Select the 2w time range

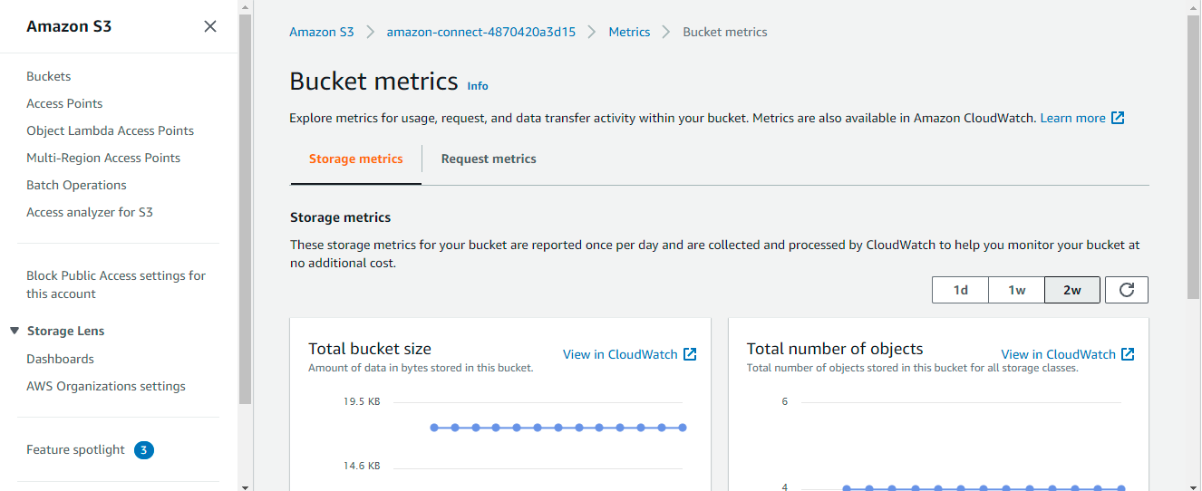point(1072,290)
